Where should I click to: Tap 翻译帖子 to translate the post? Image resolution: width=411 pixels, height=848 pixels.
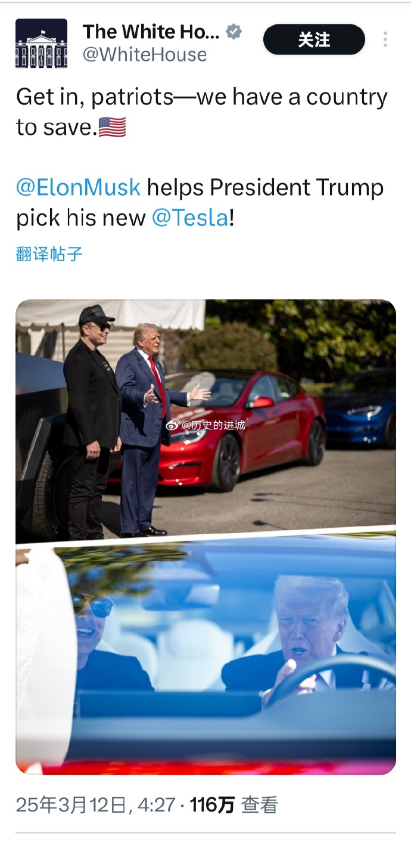[49, 254]
